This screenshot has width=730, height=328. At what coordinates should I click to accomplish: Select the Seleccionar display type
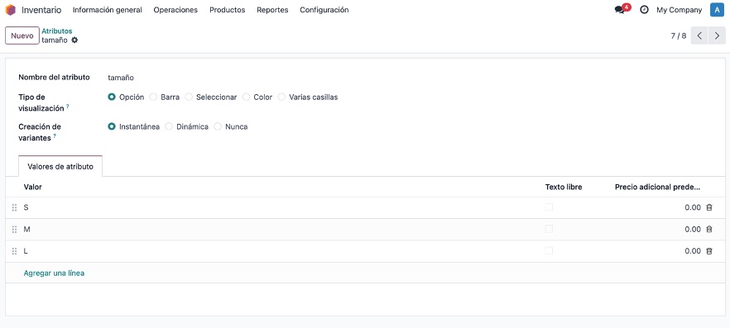[189, 97]
